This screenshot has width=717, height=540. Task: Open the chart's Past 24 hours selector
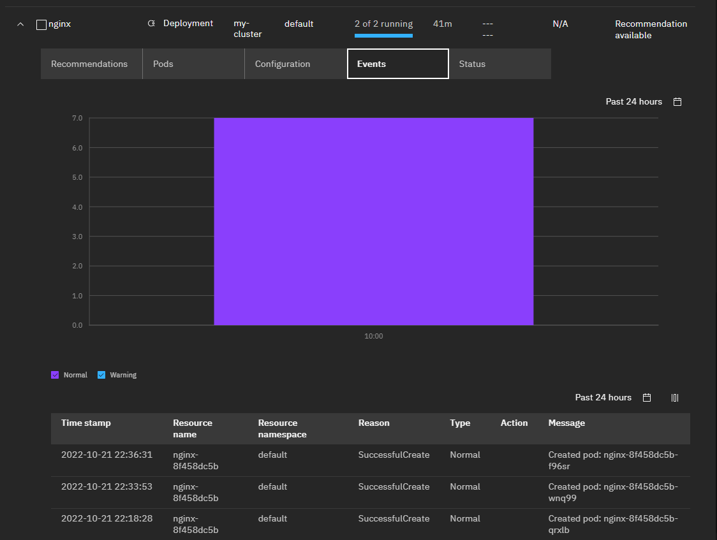[x=633, y=102]
